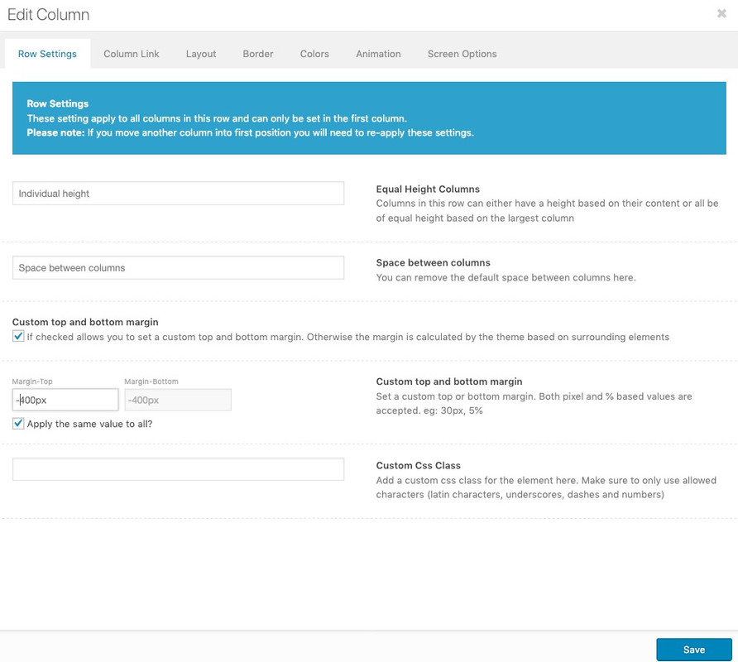
Task: Close the Edit Column dialog
Action: [721, 14]
